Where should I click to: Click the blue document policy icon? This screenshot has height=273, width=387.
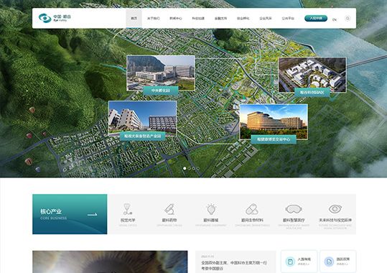click(329, 262)
